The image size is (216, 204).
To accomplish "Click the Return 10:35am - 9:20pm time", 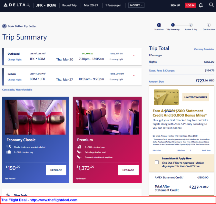I will (91, 79).
